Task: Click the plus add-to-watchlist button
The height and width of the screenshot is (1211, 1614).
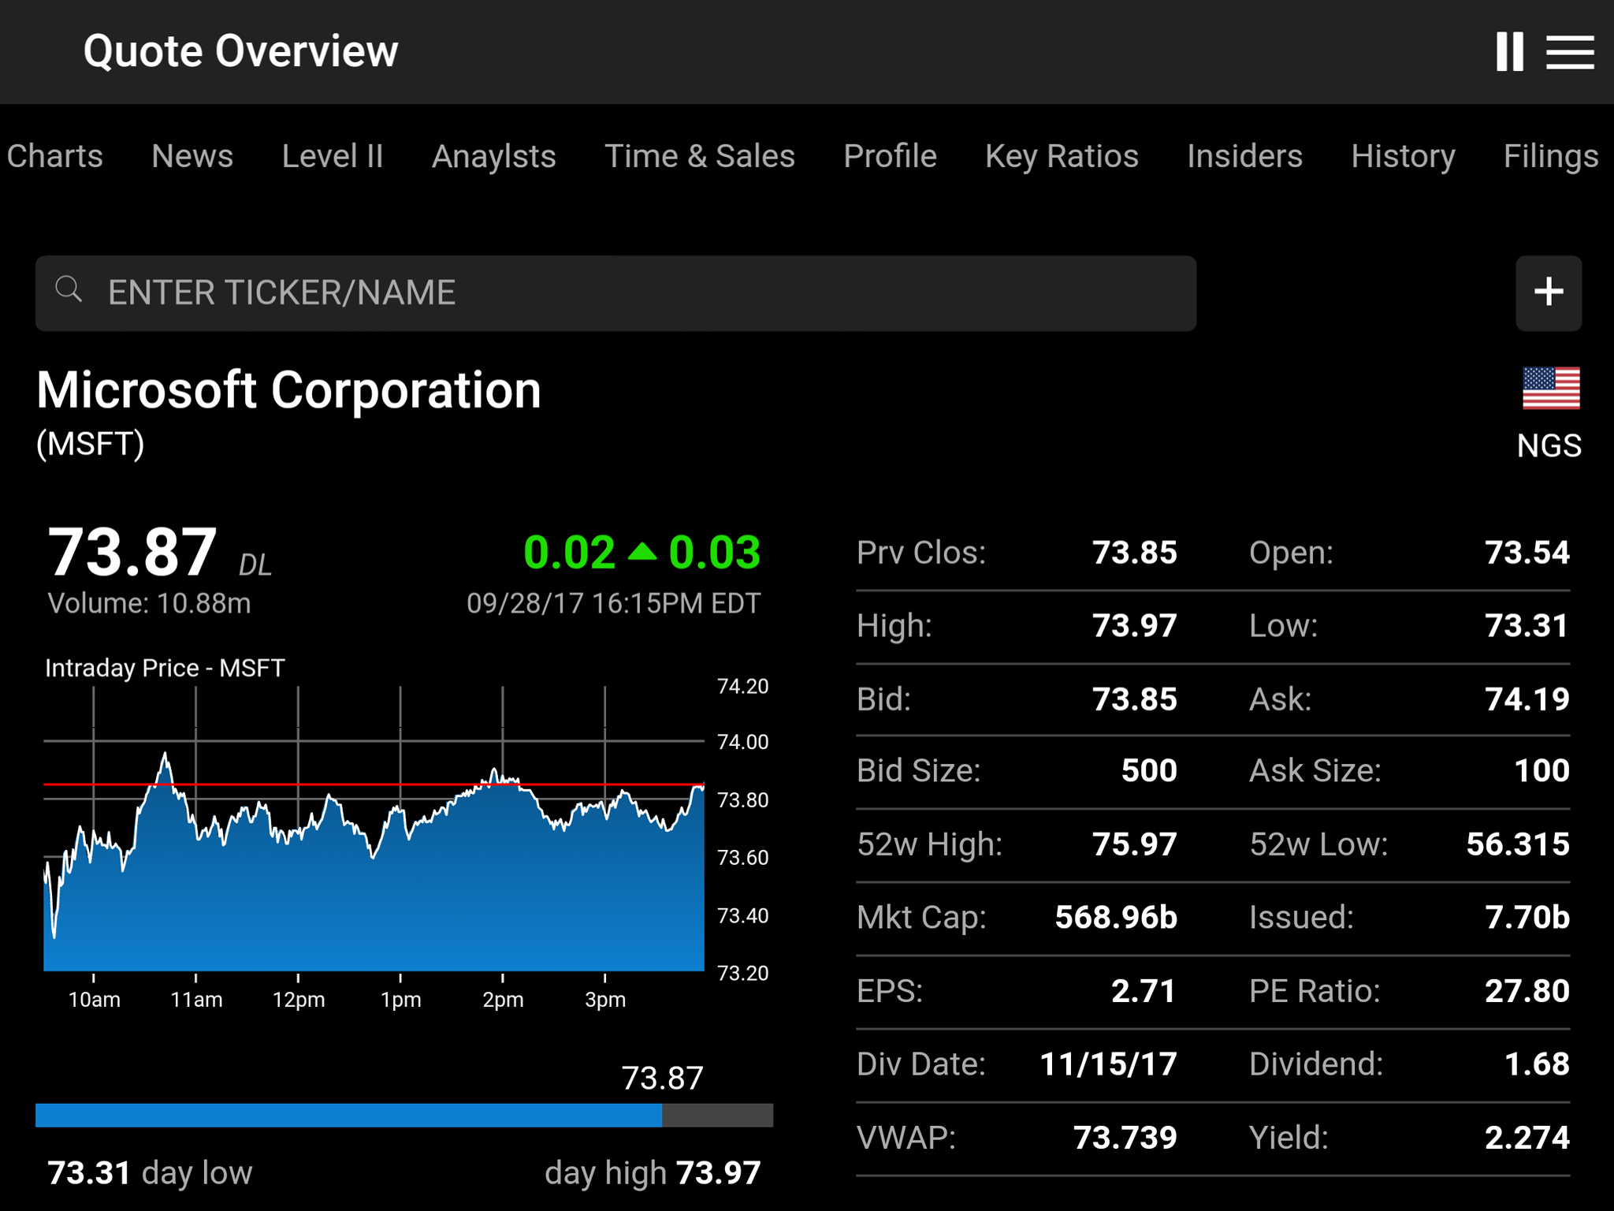Action: tap(1548, 293)
